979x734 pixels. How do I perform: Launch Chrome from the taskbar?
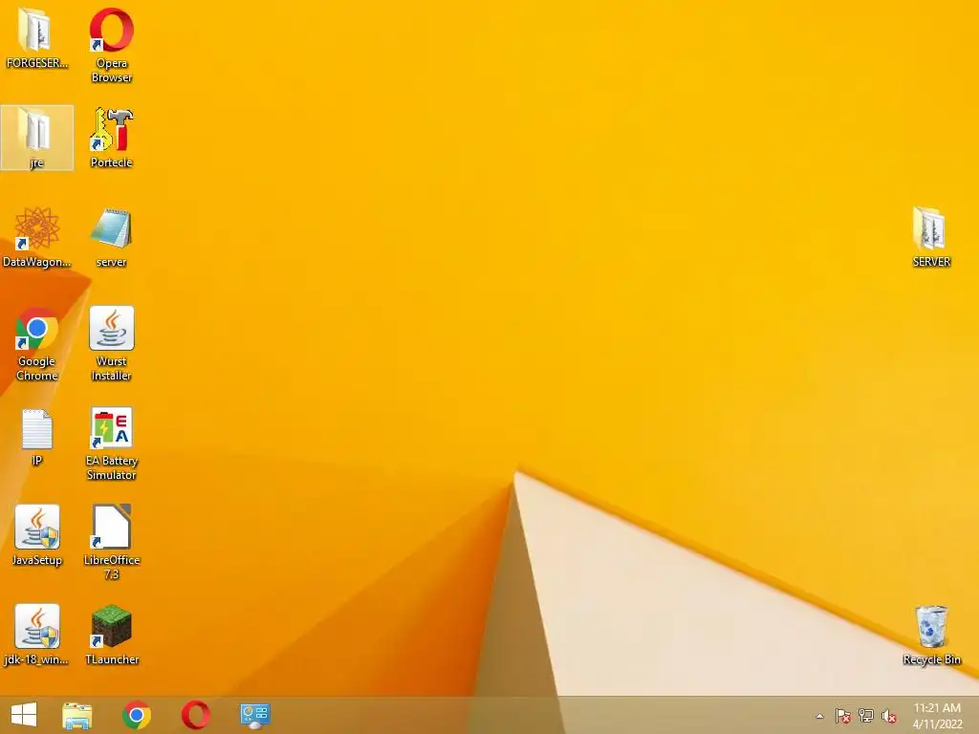click(137, 715)
